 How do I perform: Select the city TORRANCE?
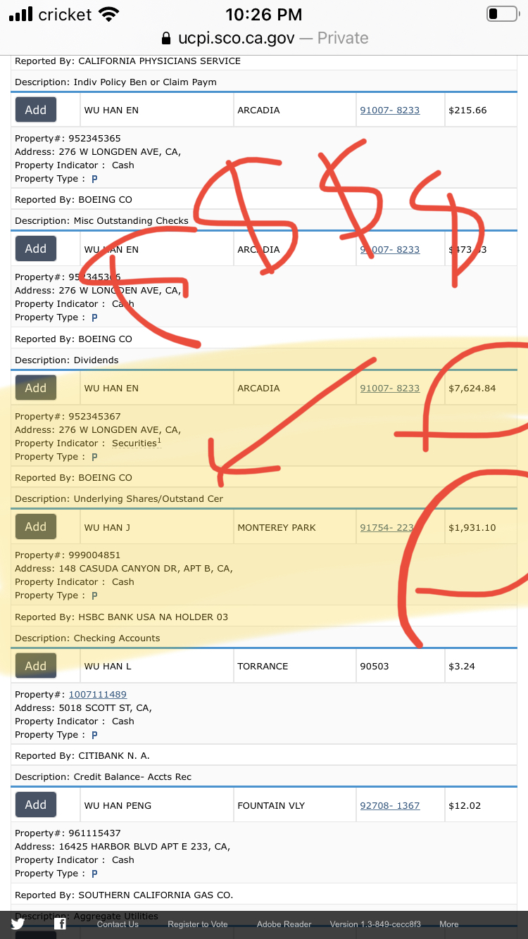click(x=263, y=667)
